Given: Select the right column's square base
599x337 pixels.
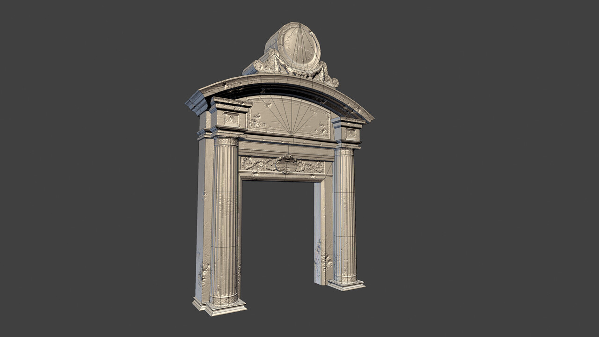Looking at the screenshot, I should click(x=346, y=285).
